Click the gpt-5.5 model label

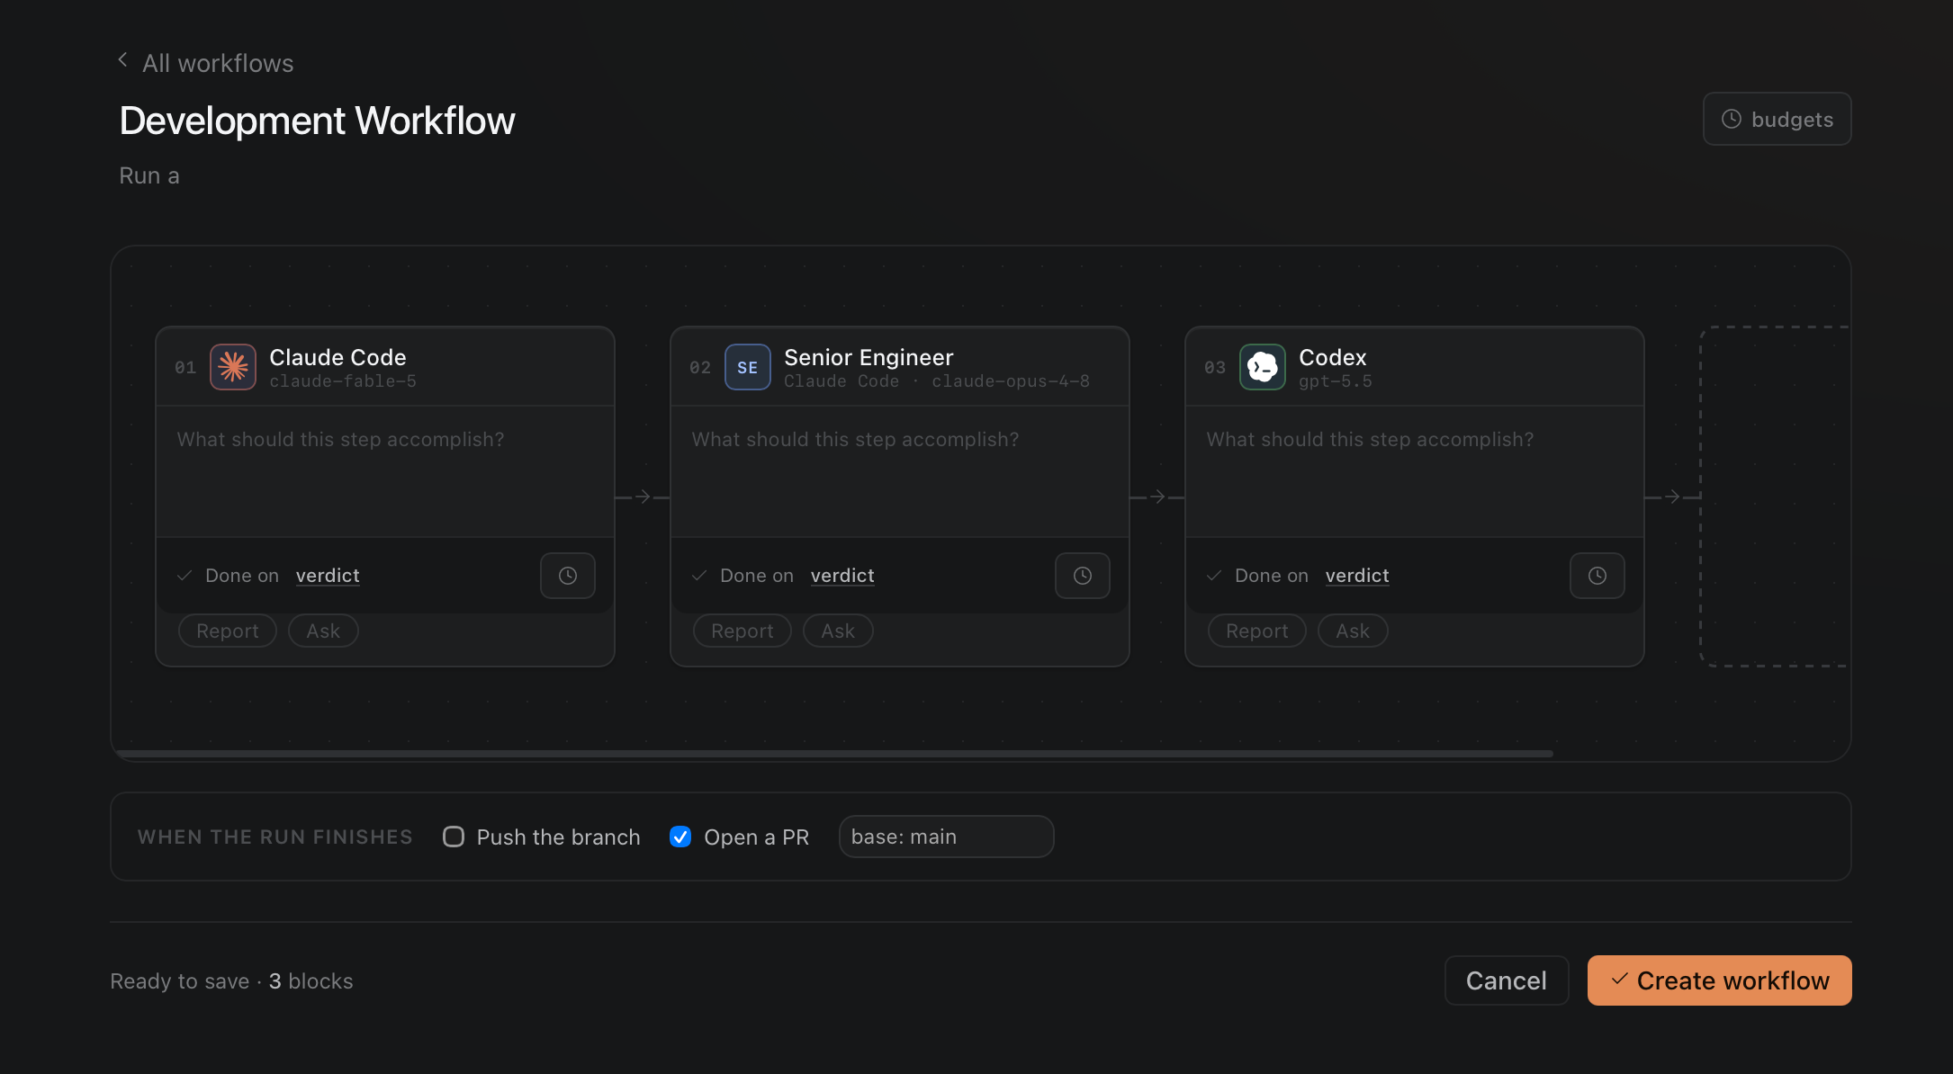tap(1336, 381)
